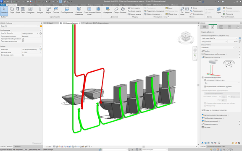Open the warnings triangle tab in LINEAR panel
The image size is (242, 151).
(237, 27)
